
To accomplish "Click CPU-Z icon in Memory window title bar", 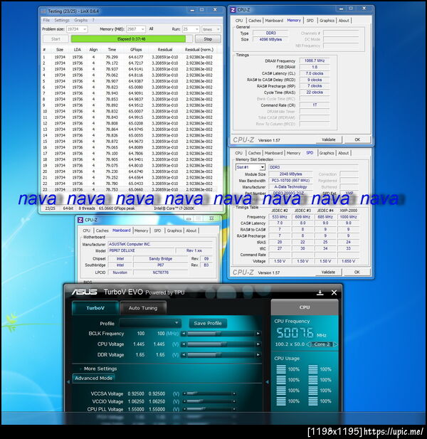I will pyautogui.click(x=233, y=10).
